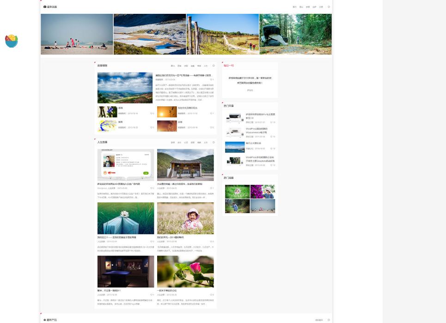Like the sunset post with the heart icon
The width and height of the screenshot is (446, 323).
pos(211,113)
